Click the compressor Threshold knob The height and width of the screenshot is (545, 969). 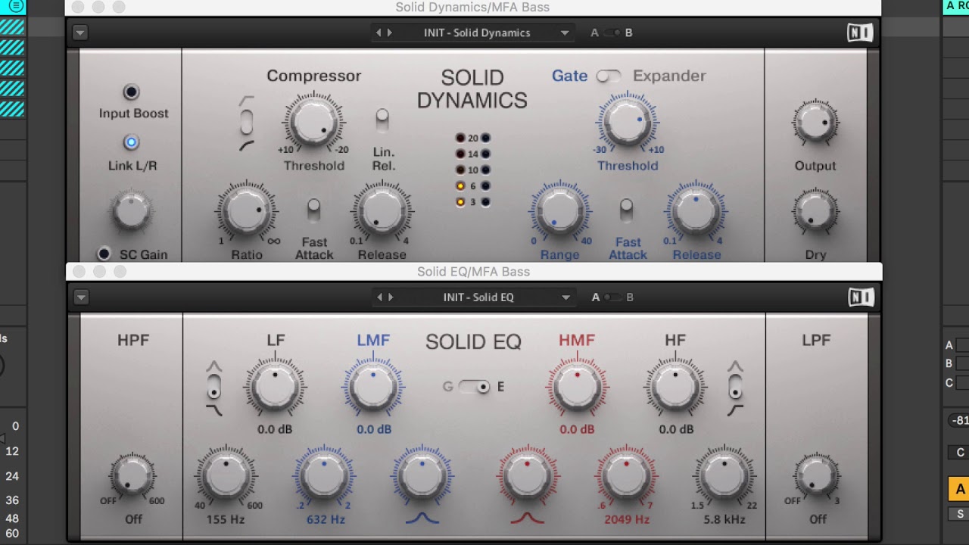click(313, 123)
